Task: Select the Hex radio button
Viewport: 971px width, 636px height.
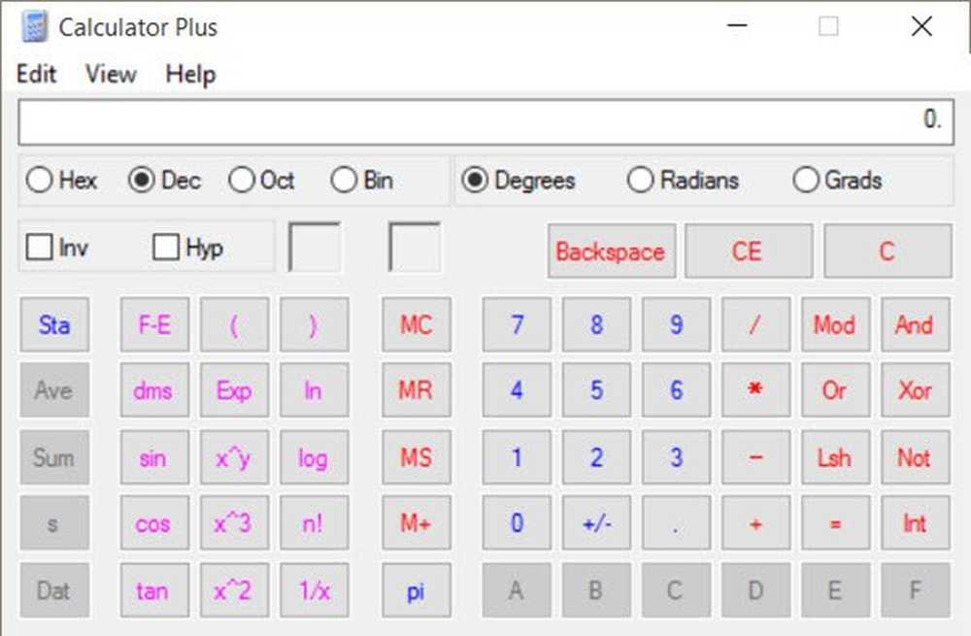Action: point(39,181)
